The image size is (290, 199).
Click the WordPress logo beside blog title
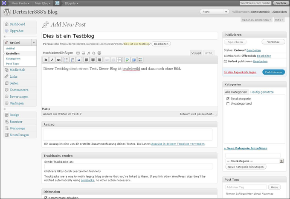[7, 12]
